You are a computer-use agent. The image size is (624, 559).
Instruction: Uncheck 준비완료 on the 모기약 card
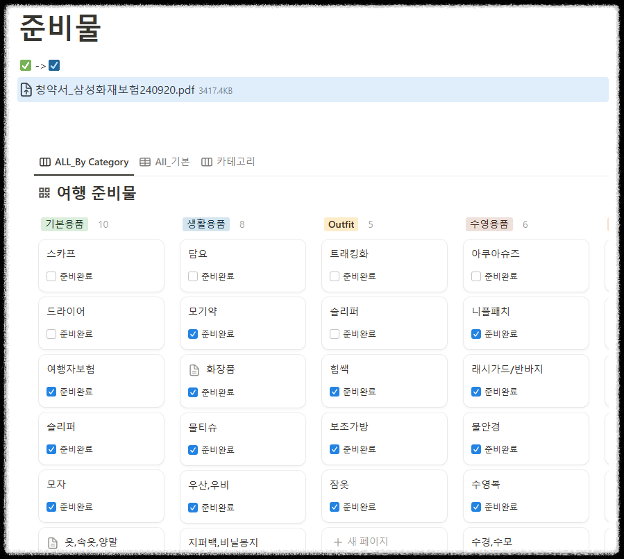192,333
